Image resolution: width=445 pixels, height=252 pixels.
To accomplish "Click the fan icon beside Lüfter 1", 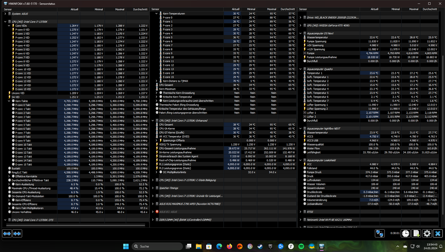I will pos(305,113).
